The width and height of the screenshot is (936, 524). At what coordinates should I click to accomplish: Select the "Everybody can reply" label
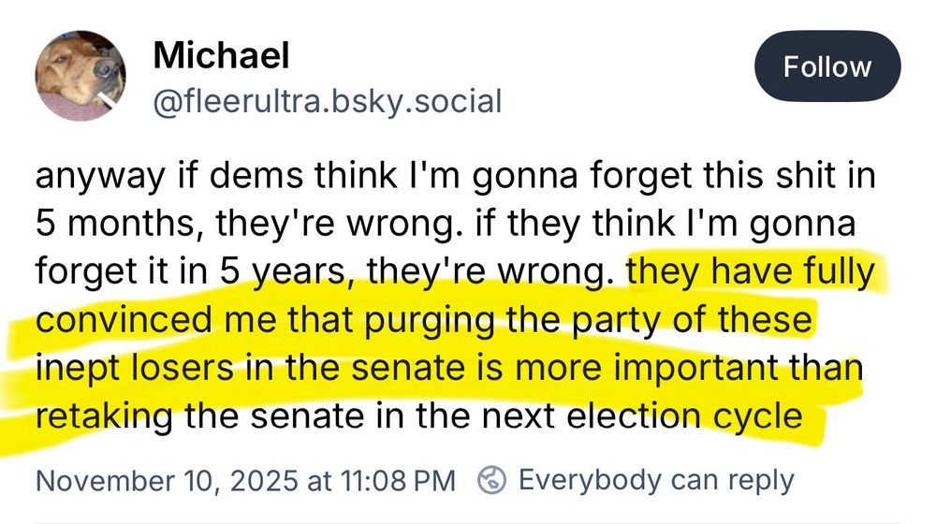[655, 480]
